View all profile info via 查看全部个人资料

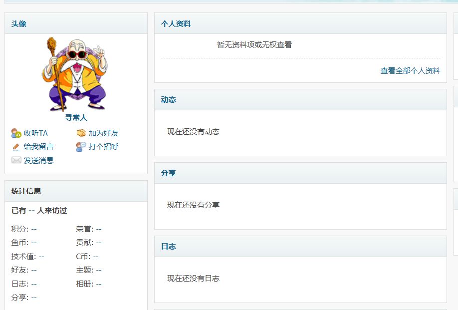pyautogui.click(x=410, y=71)
